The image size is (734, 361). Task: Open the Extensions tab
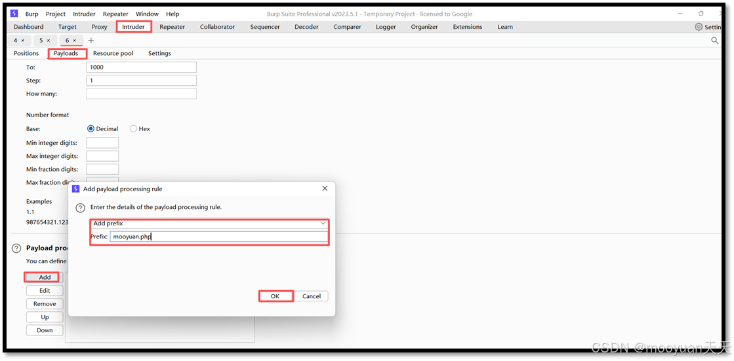pos(468,27)
